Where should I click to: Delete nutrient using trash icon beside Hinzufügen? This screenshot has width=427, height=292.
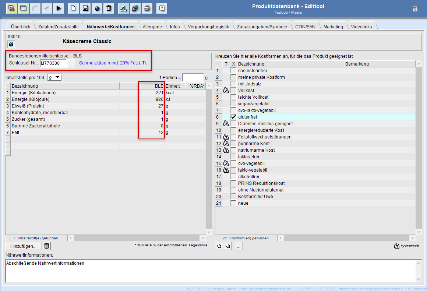(x=47, y=246)
